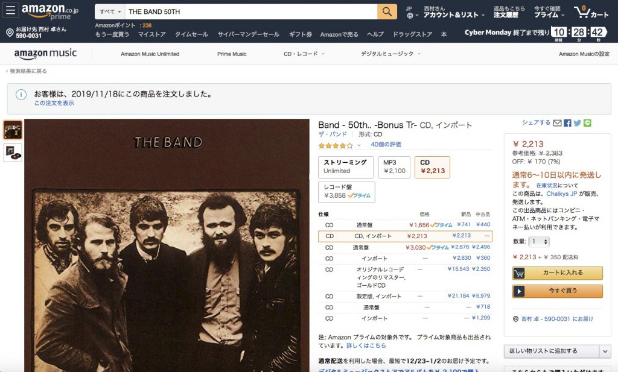Click the この注文を表示 link

point(54,103)
